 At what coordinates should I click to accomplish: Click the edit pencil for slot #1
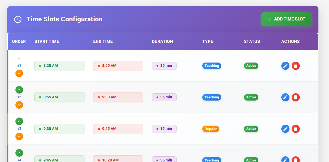[x=285, y=66]
